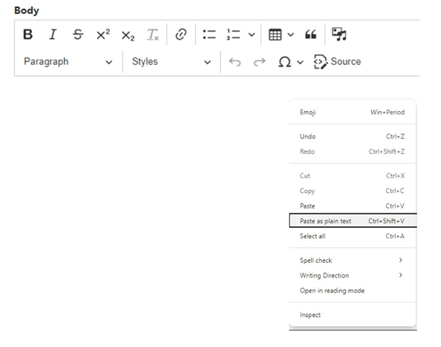Insert a bulleted list

coord(210,35)
